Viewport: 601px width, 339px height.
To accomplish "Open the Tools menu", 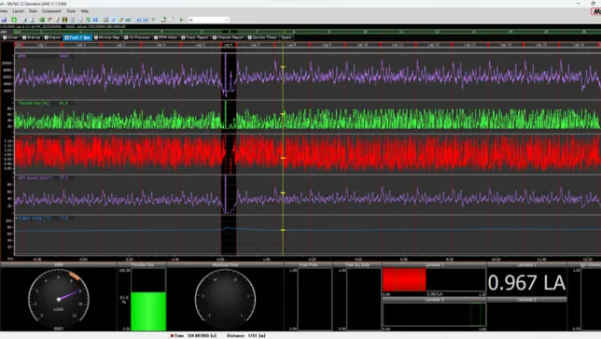I will [71, 11].
